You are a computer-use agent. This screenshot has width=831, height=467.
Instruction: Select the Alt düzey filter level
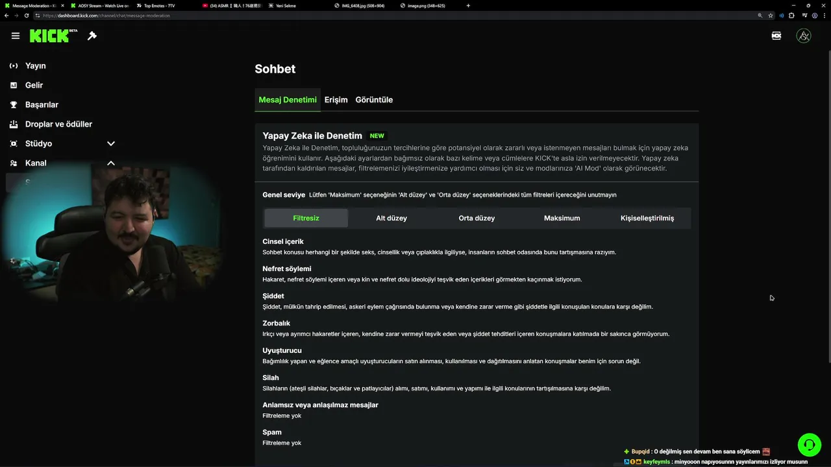click(391, 218)
